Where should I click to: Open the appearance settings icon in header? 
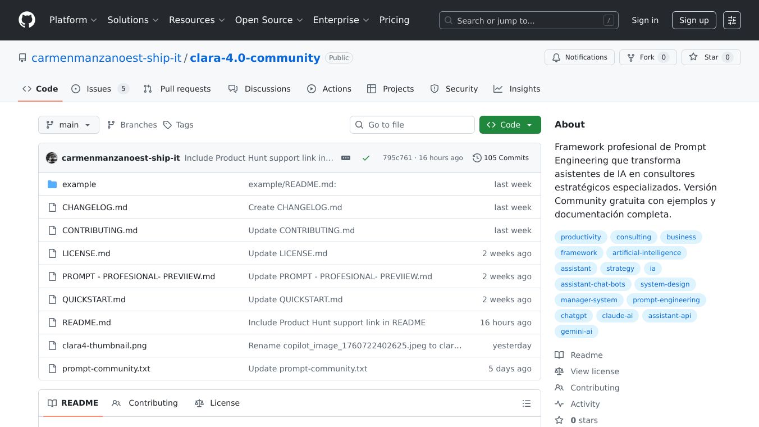731,20
